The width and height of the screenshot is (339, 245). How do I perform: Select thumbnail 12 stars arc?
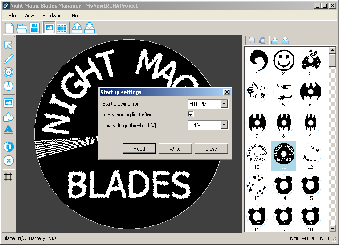click(310, 156)
